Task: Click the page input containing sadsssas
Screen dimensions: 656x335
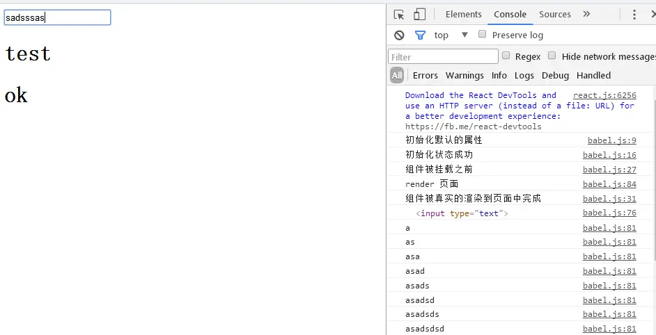Action: (57, 17)
